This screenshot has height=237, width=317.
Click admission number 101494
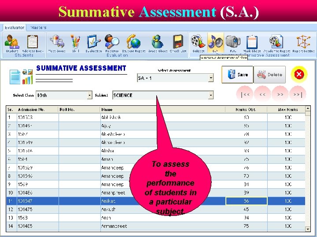tap(25, 126)
